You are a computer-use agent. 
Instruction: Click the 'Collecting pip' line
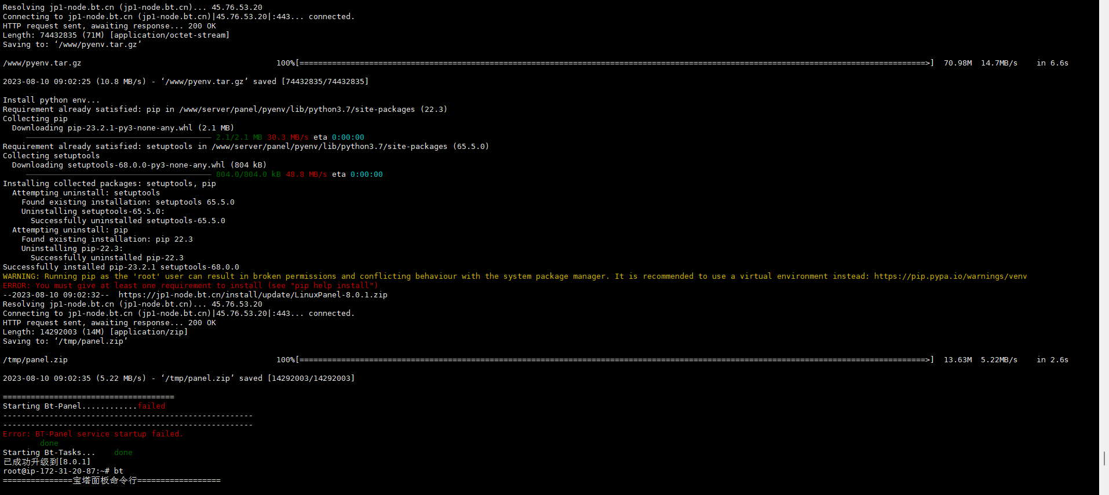[35, 119]
